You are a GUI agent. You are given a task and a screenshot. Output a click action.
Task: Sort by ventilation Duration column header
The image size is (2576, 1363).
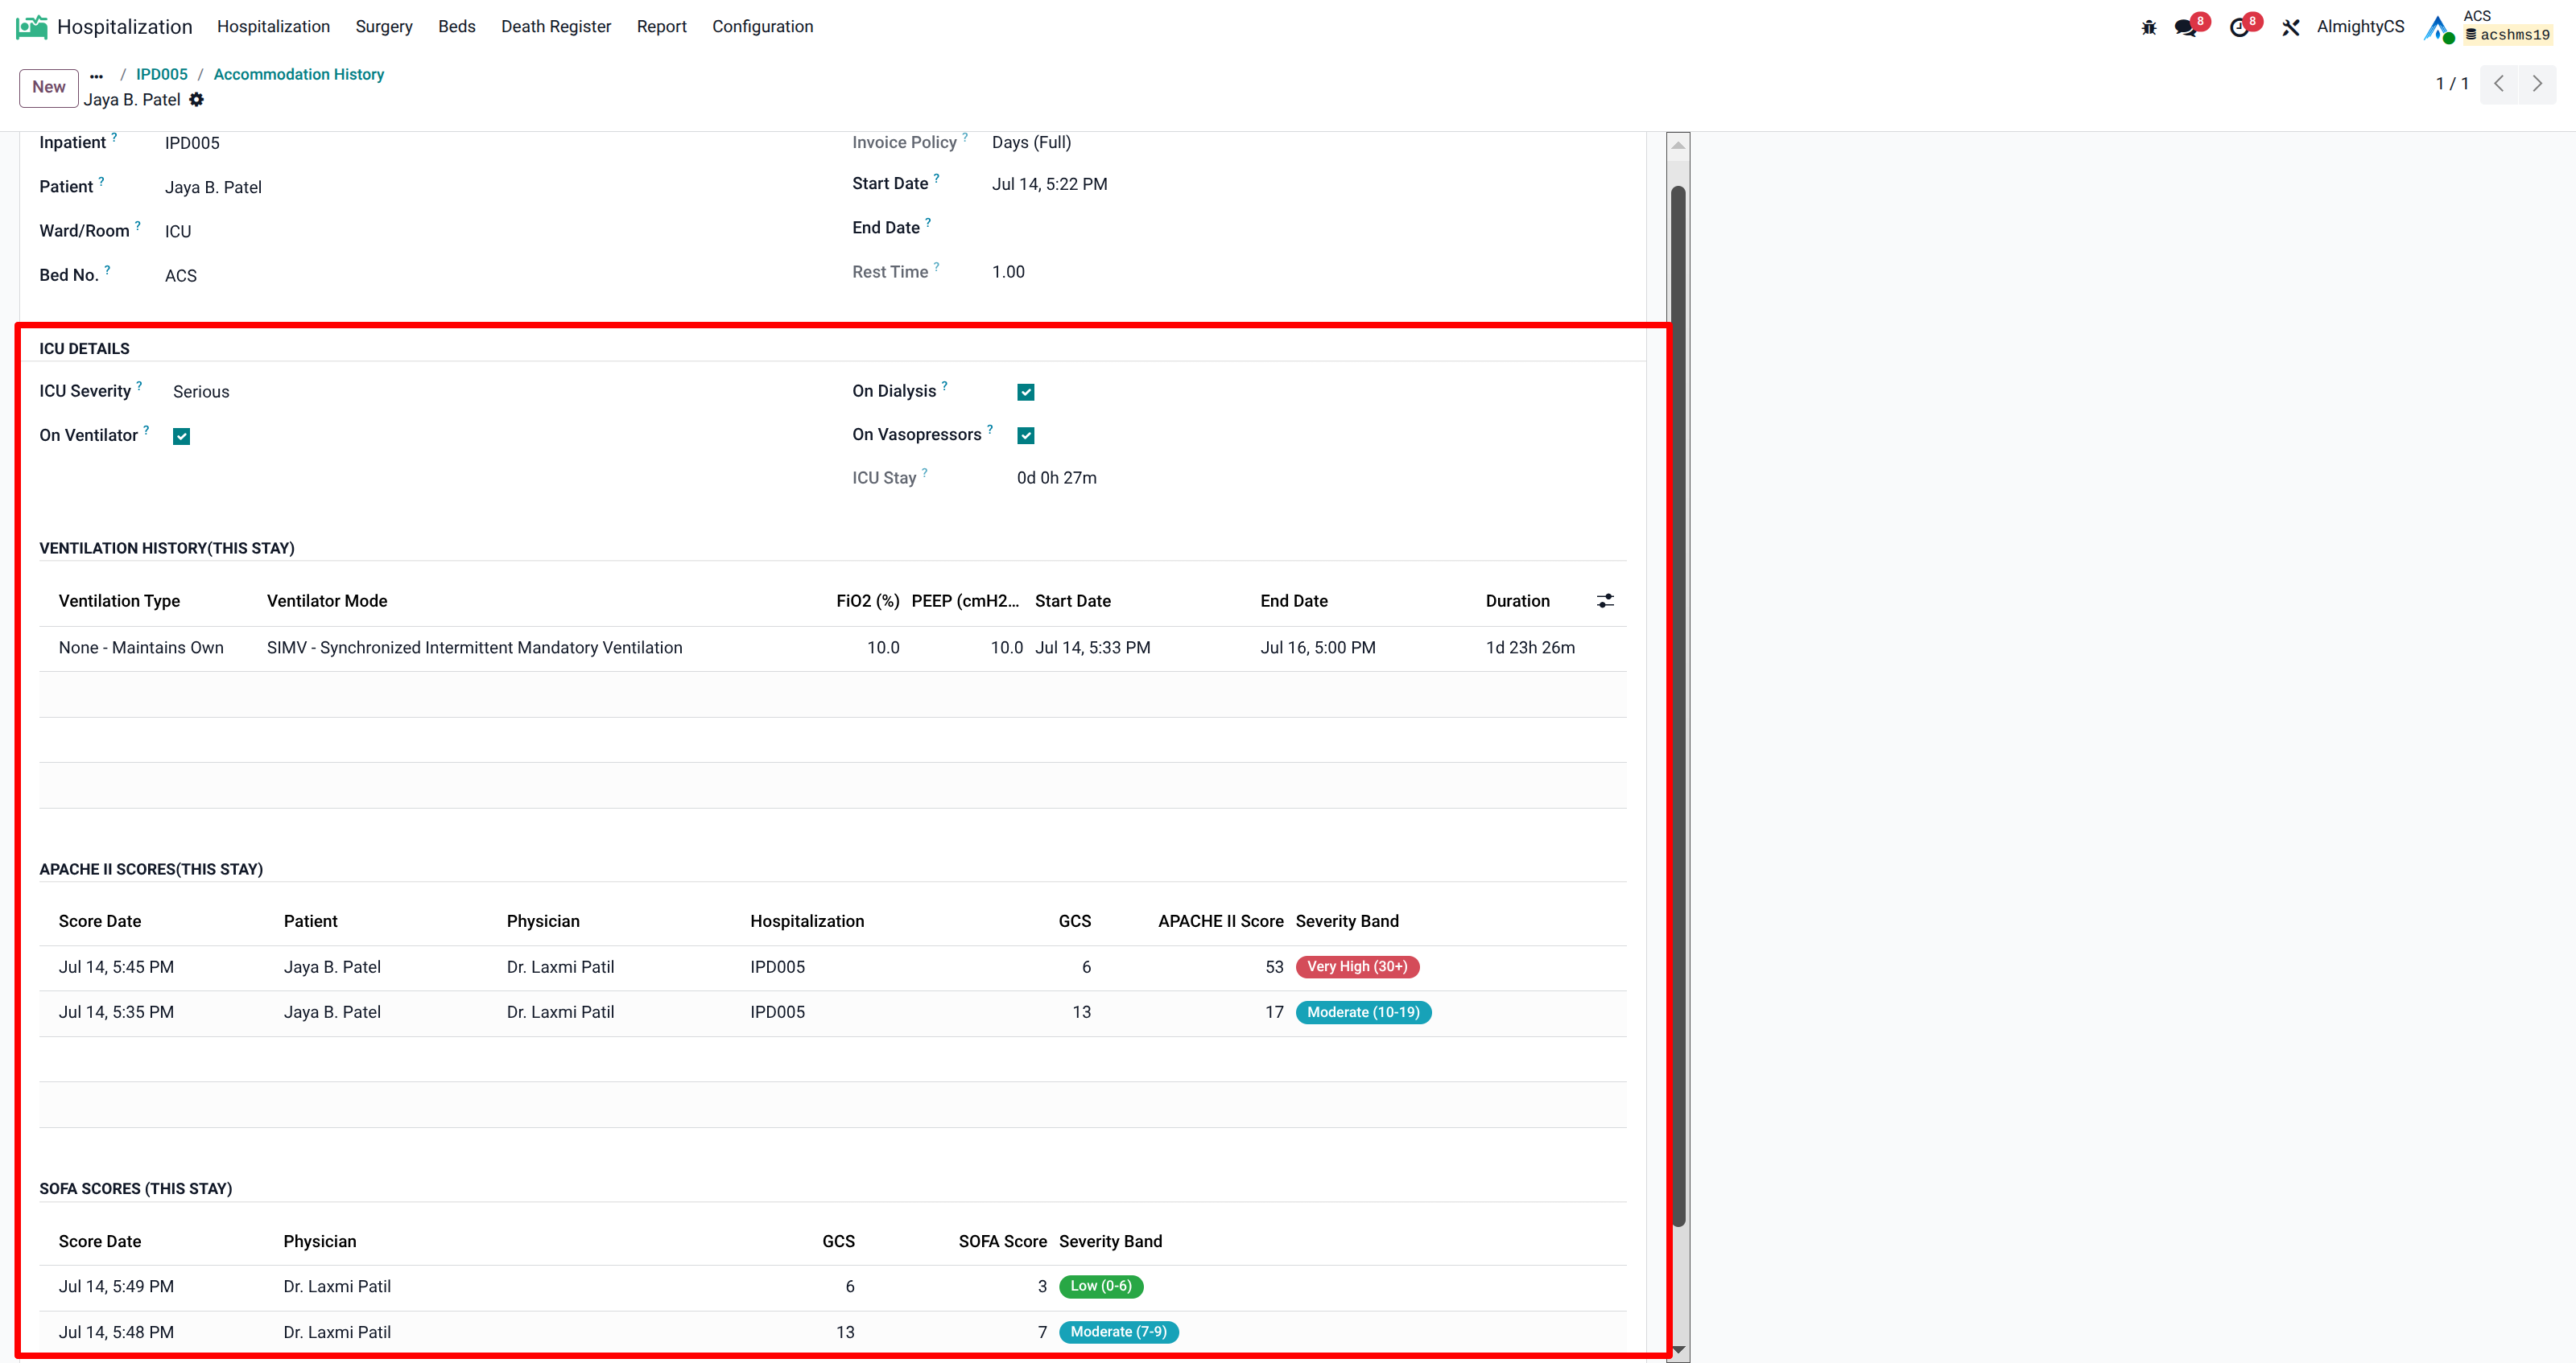(1517, 600)
